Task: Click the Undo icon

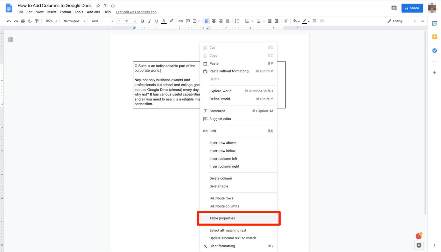Action: [9, 21]
